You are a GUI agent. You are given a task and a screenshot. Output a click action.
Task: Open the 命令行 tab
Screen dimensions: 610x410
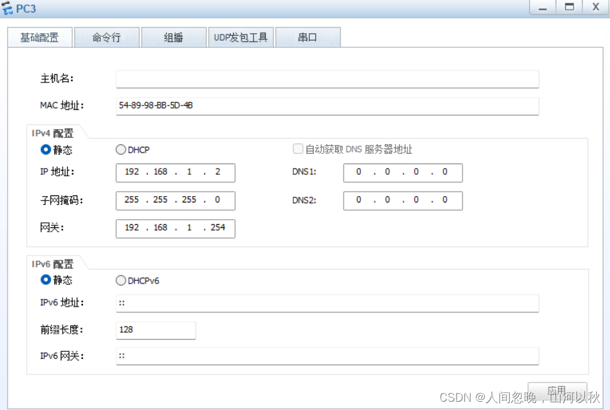tap(107, 38)
